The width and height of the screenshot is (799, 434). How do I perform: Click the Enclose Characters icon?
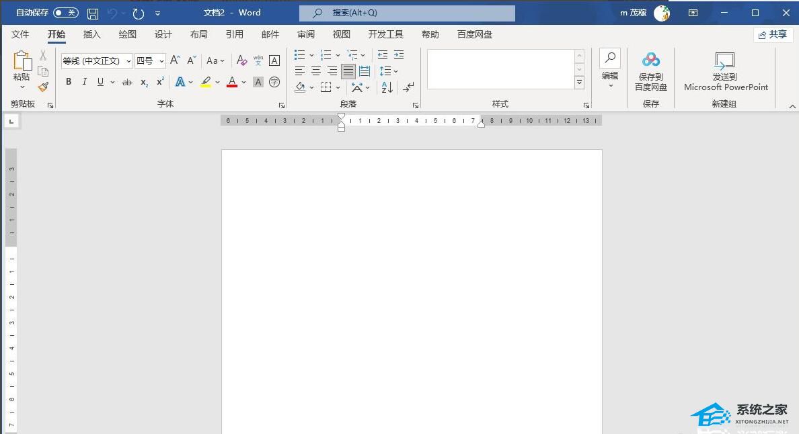click(x=274, y=82)
